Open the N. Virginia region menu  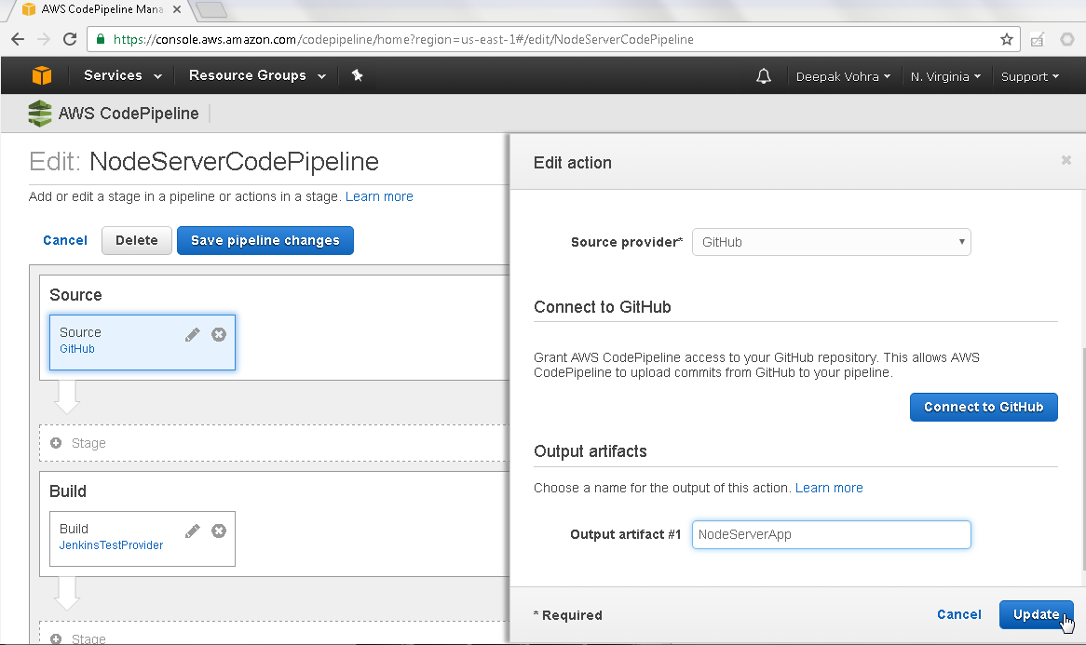tap(945, 76)
